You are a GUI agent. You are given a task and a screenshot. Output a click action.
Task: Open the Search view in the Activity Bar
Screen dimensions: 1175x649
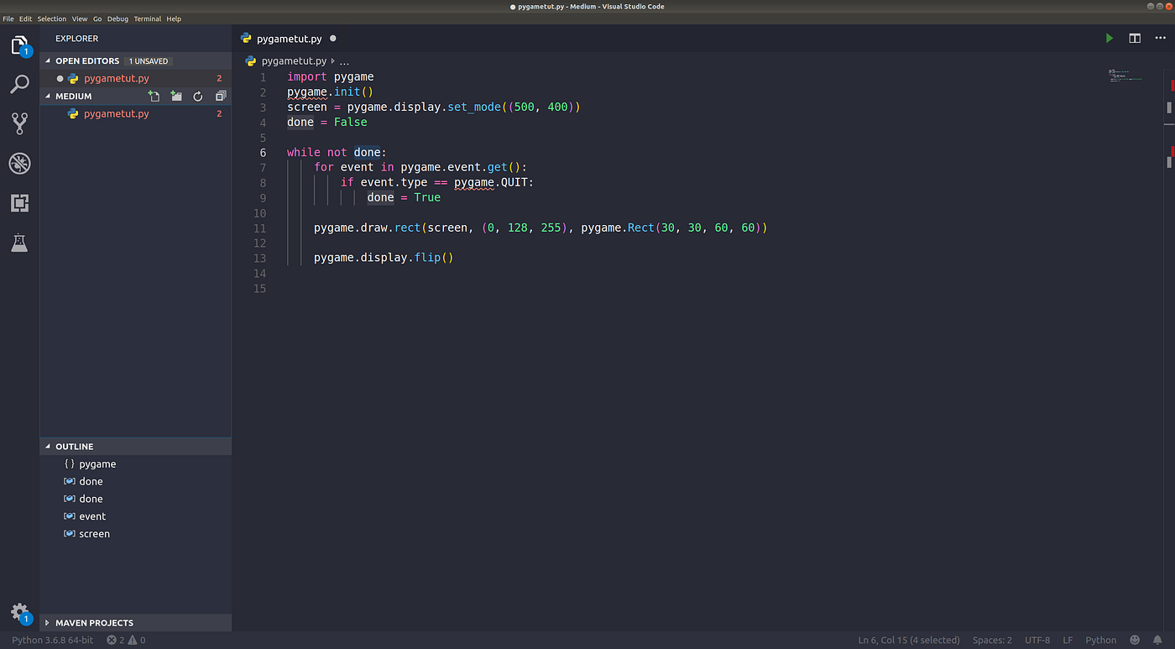coord(18,84)
